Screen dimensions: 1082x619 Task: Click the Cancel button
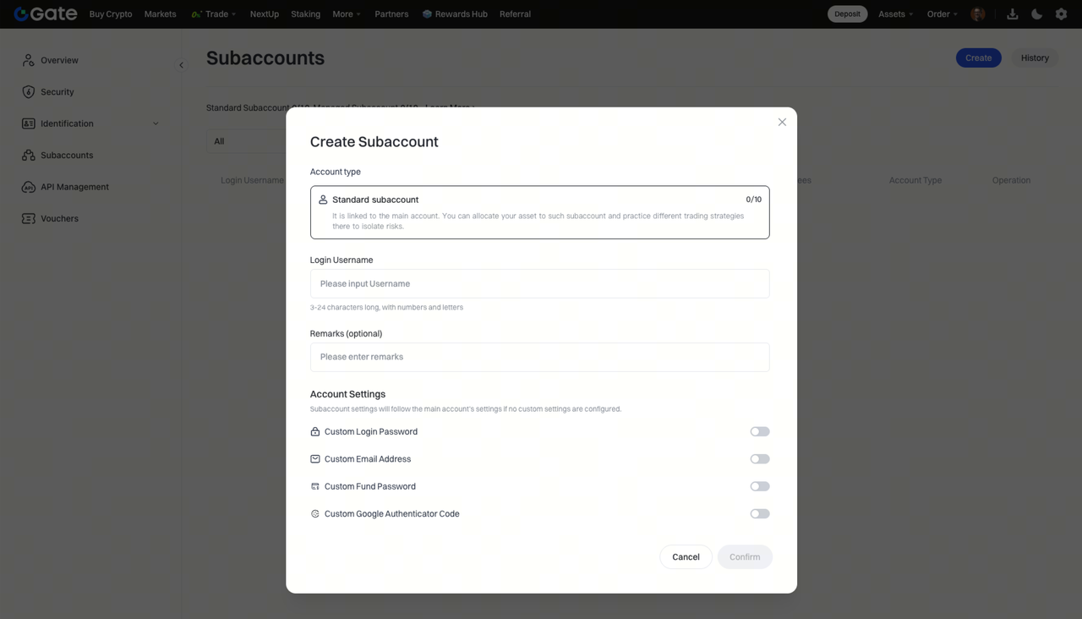(686, 556)
